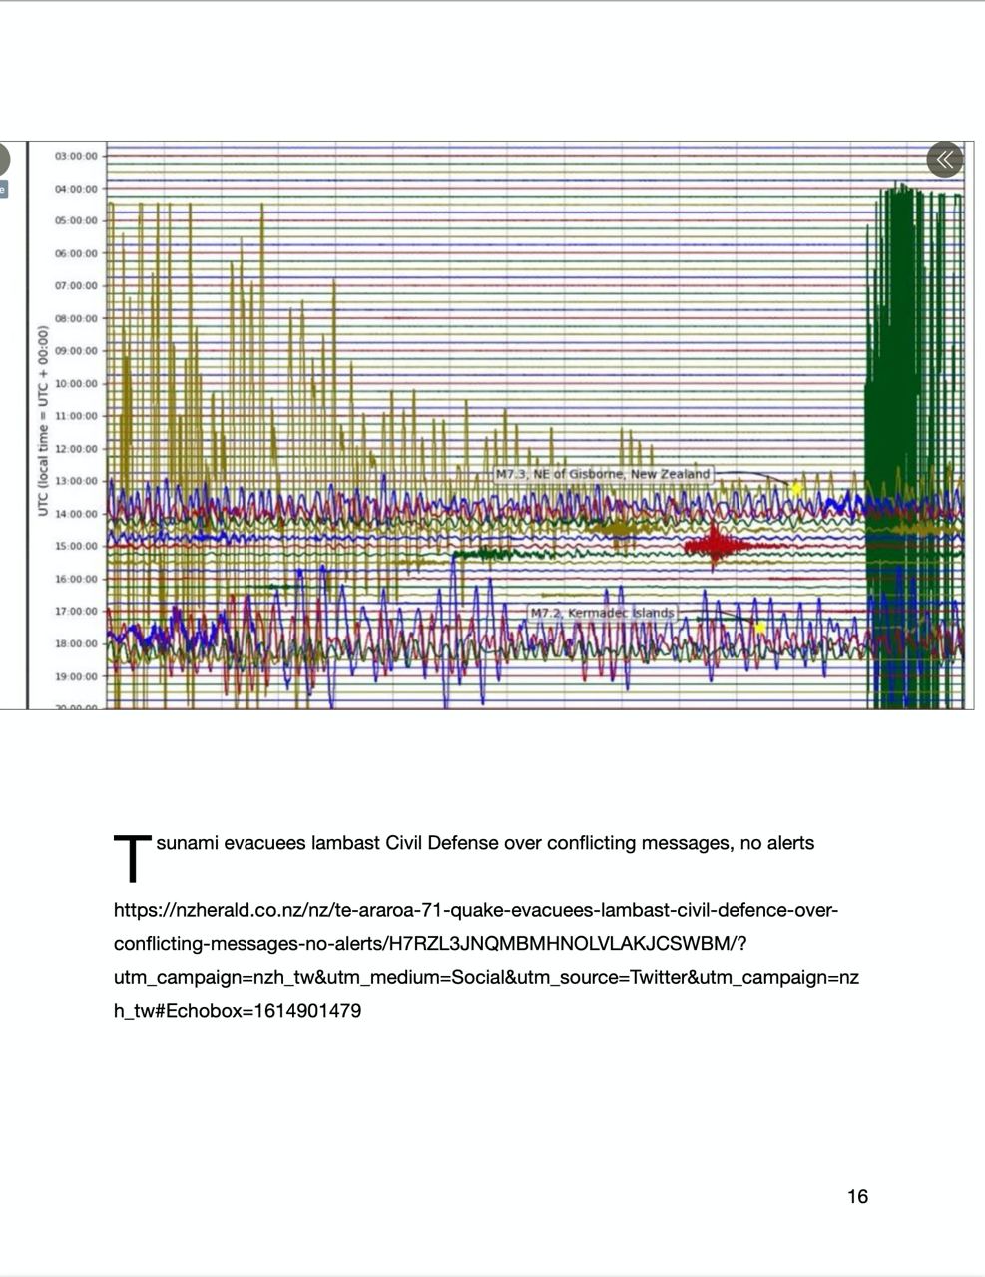985x1277 pixels.
Task: Click the 19:00:00 time axis label
Action: [x=77, y=676]
